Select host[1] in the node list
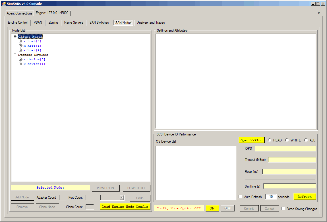Image resolution: width=327 pixels, height=222 pixels. point(34,46)
